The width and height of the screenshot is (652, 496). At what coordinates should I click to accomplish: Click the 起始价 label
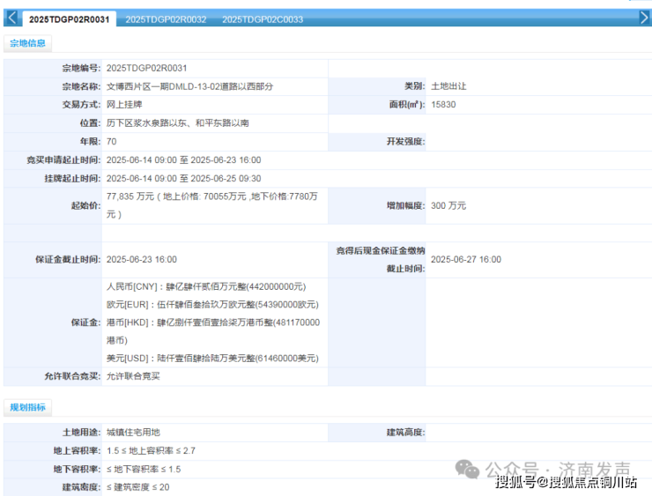85,206
